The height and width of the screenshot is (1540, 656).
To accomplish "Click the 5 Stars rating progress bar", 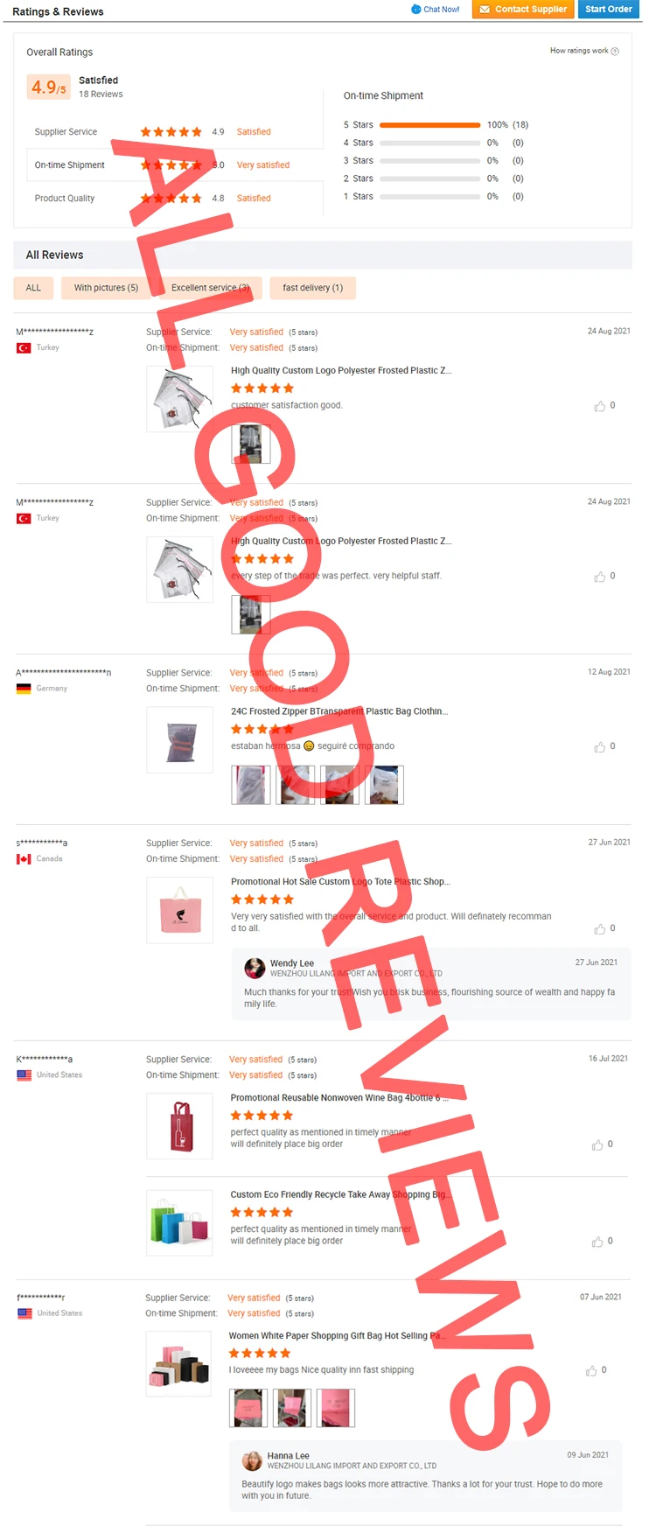I will point(430,125).
